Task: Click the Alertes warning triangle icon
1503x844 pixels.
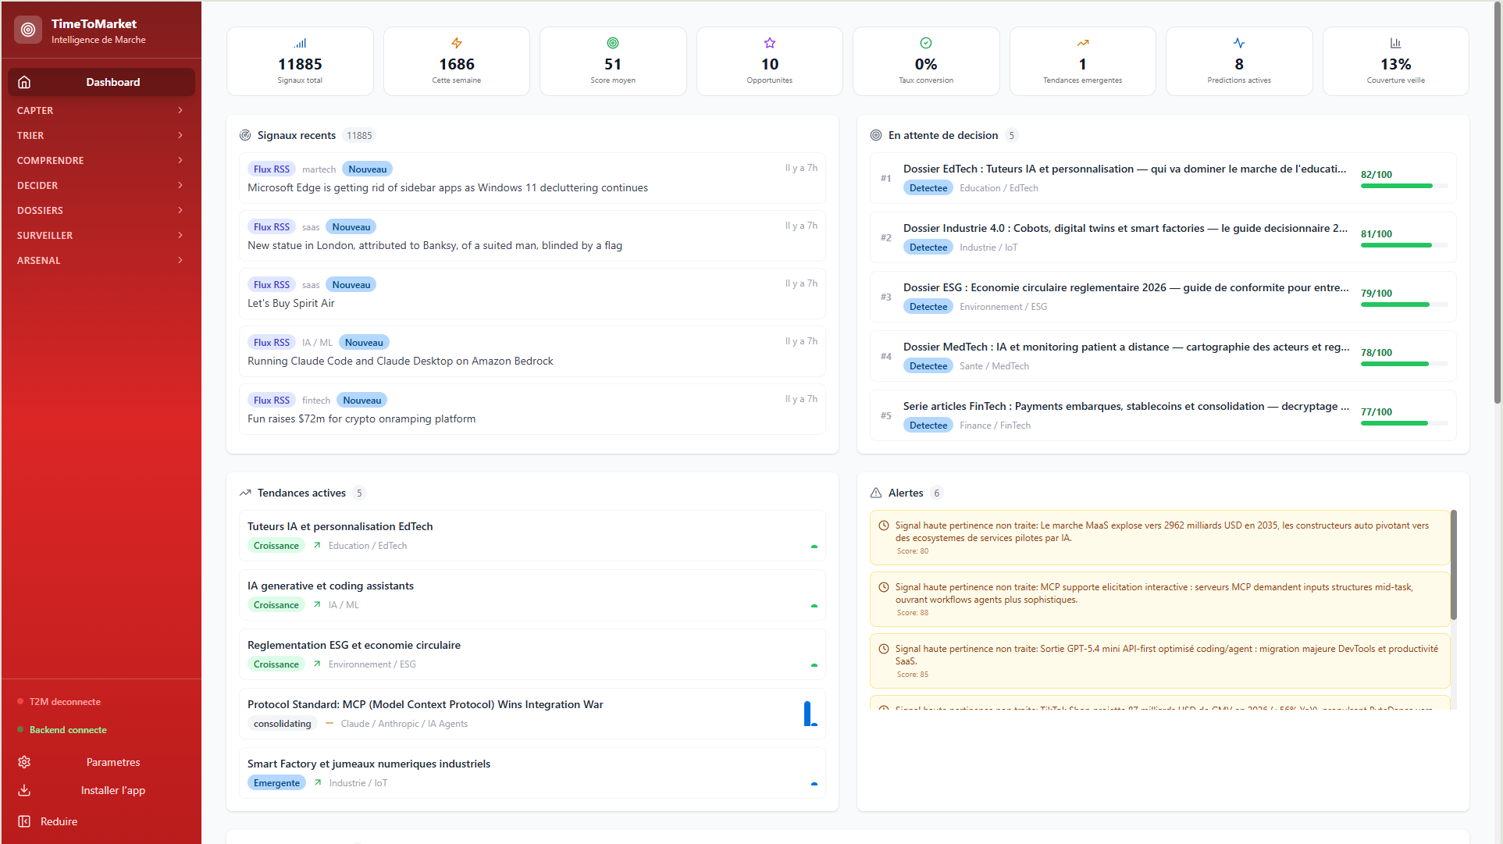Action: [876, 493]
